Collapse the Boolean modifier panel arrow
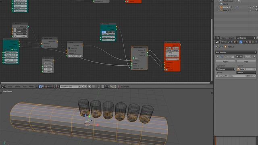 tap(217, 57)
